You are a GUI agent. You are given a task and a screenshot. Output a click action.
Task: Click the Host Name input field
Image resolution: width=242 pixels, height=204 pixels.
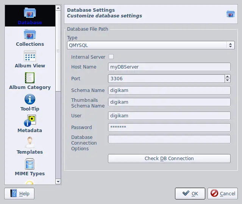(169, 67)
